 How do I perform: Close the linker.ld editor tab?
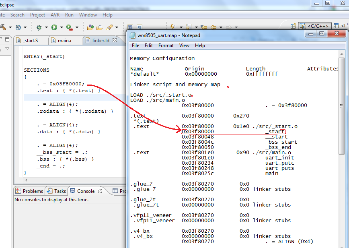click(x=114, y=40)
